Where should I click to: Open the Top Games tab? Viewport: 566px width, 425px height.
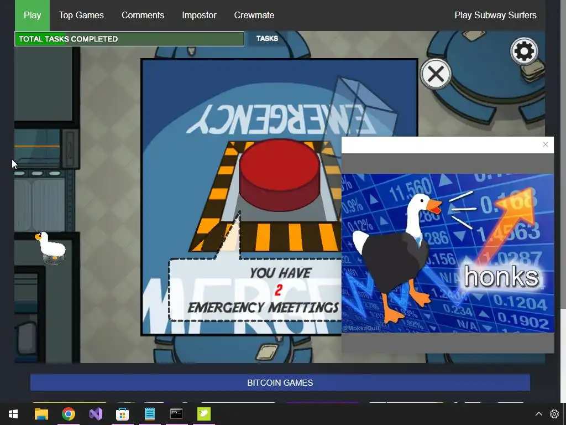pos(81,15)
